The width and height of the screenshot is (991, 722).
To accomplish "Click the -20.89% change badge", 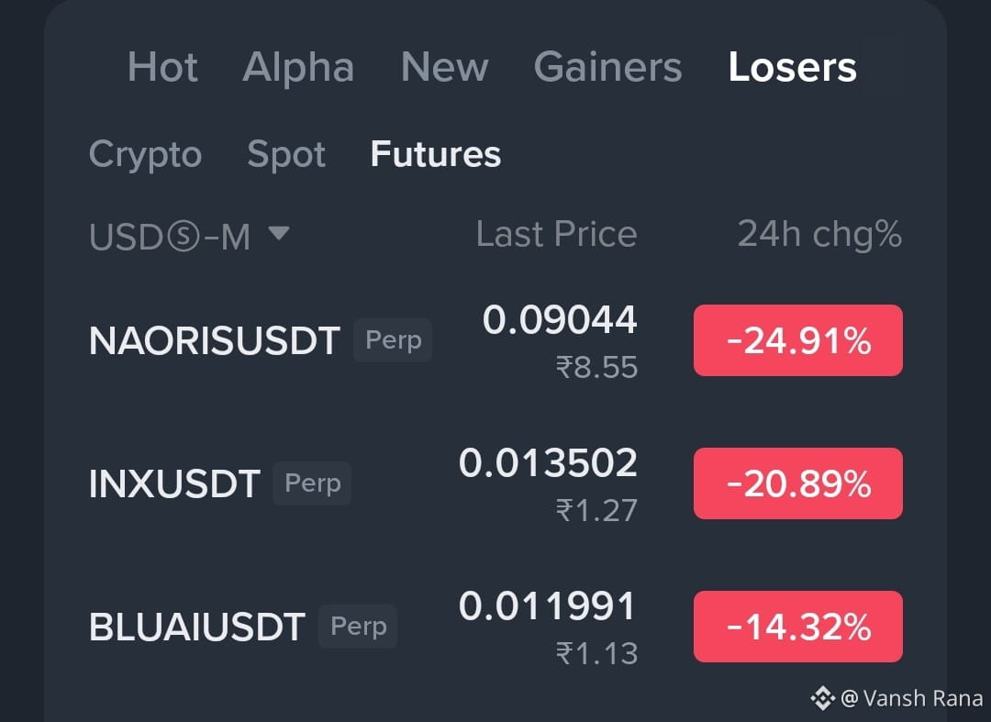I will point(798,483).
